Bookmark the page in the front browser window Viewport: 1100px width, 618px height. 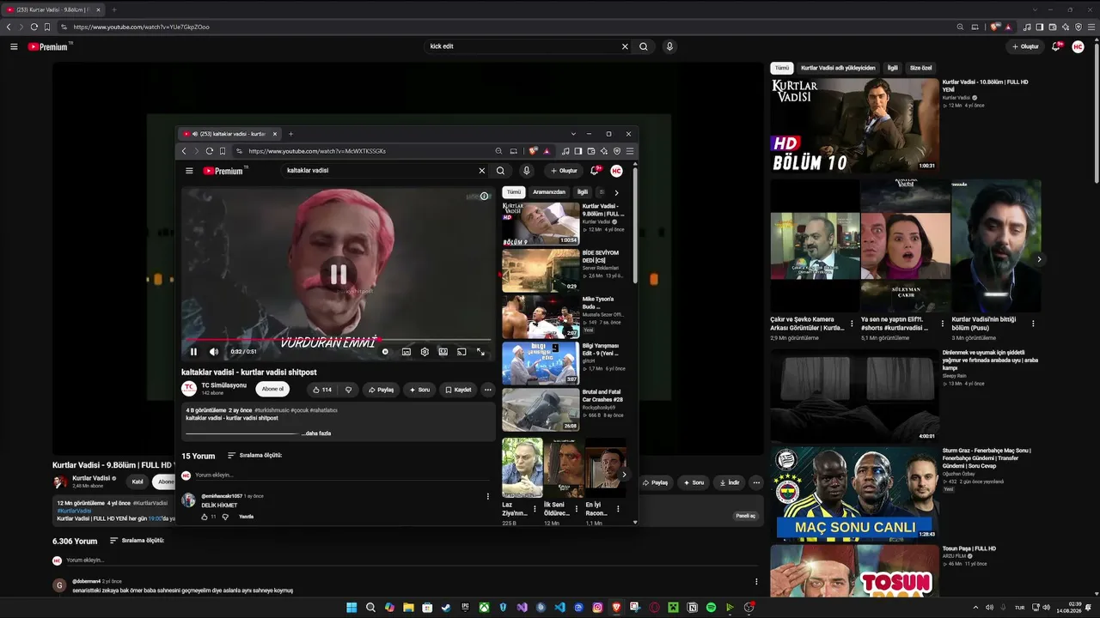click(x=223, y=151)
